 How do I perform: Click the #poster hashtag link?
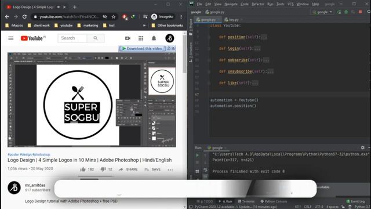(13, 154)
